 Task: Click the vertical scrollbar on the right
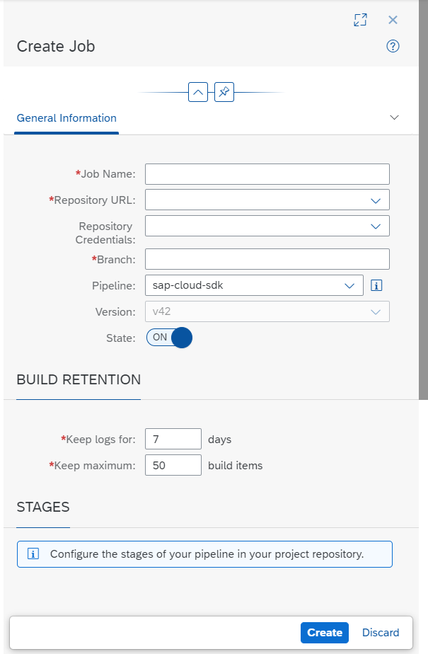423,200
